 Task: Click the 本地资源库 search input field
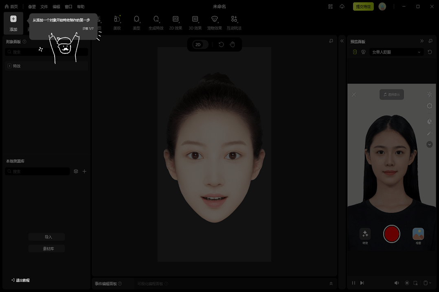point(37,171)
